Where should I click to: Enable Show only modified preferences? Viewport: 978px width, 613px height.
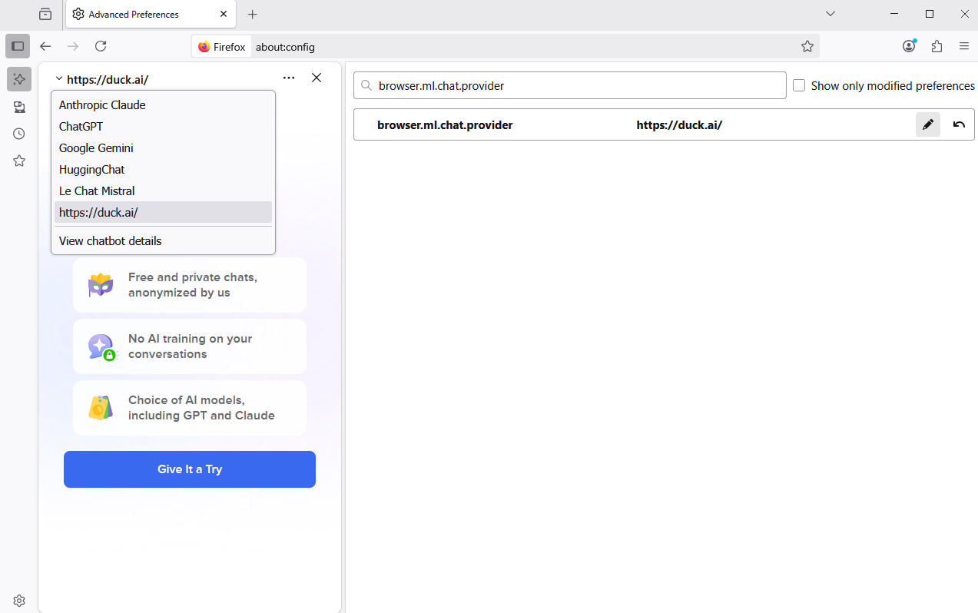[799, 85]
